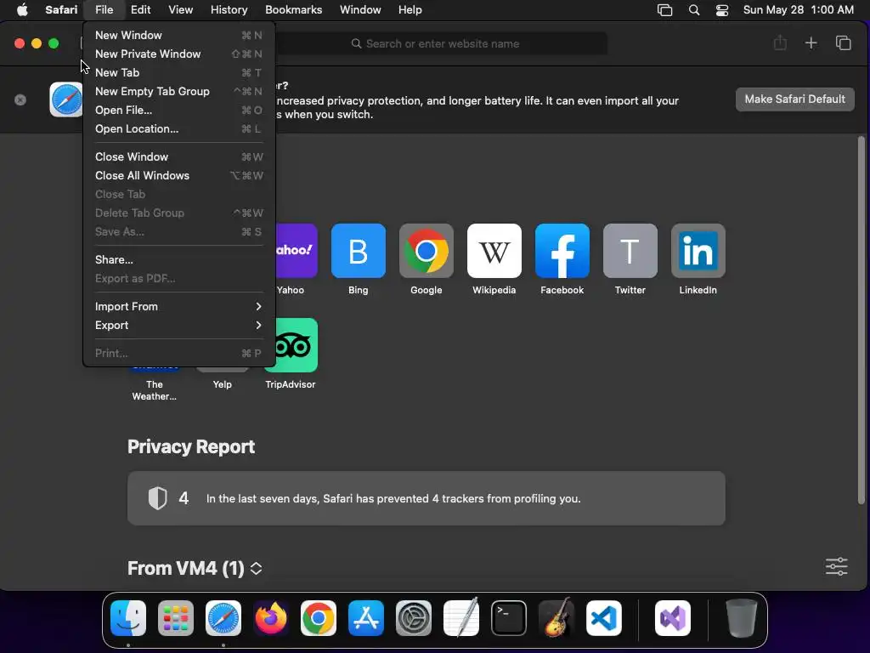
Task: Open System Settings from the Dock
Action: click(x=414, y=618)
